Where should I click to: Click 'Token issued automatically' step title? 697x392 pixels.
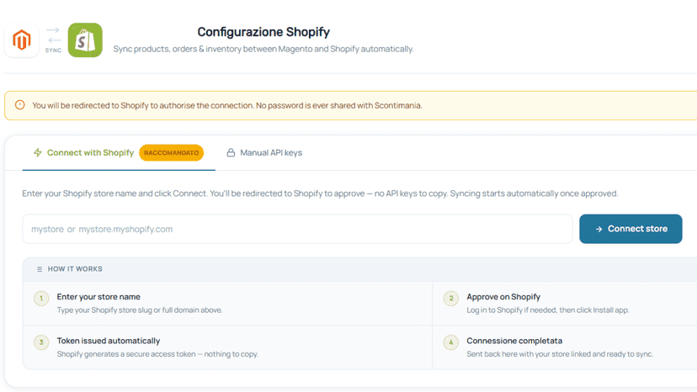point(109,341)
